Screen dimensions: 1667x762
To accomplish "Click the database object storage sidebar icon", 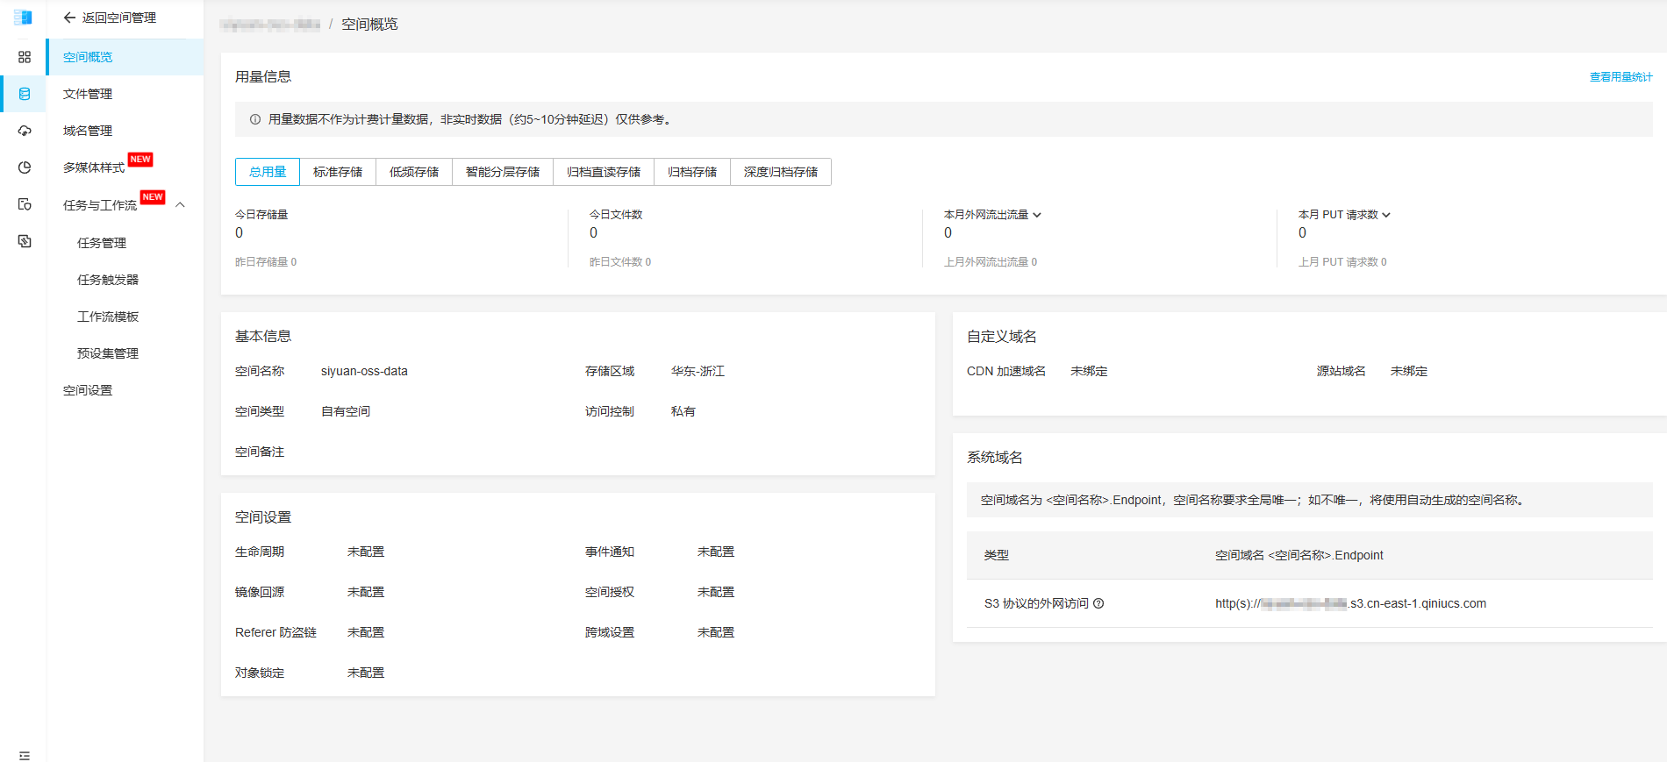I will pyautogui.click(x=24, y=94).
